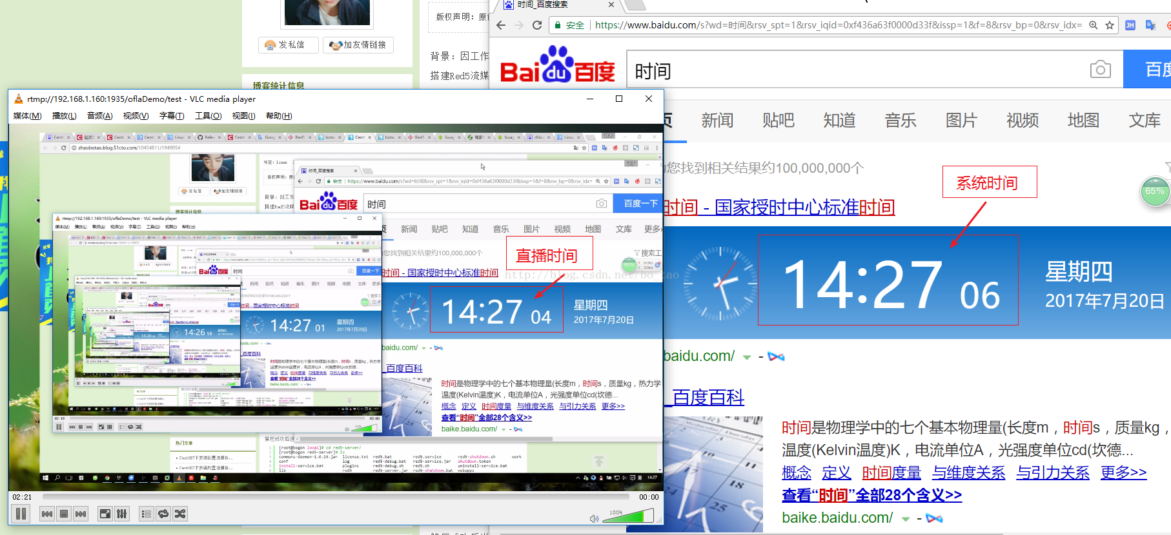This screenshot has height=535, width=1171.
Task: Open the 播放(L) menu in VLC
Action: coord(64,116)
